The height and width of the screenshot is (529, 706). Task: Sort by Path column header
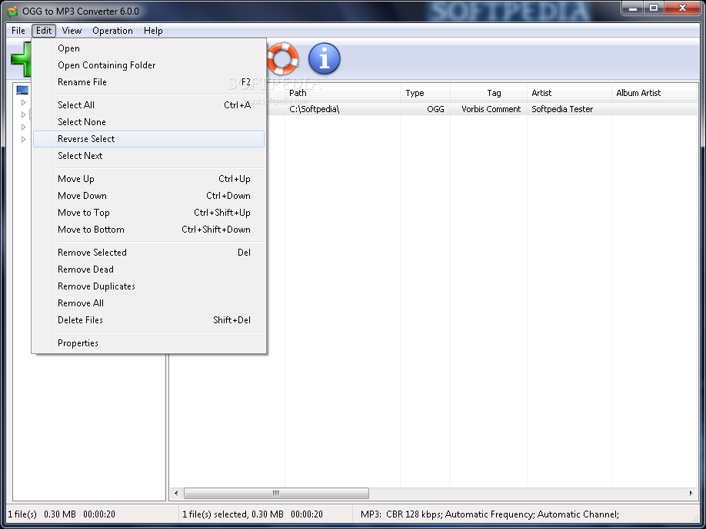click(342, 93)
